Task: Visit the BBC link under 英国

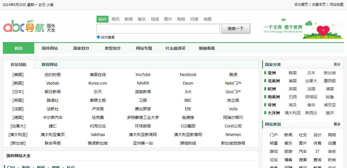Action: coord(188,100)
